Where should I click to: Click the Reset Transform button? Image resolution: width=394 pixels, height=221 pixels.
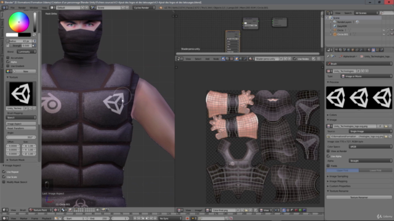(x=21, y=128)
